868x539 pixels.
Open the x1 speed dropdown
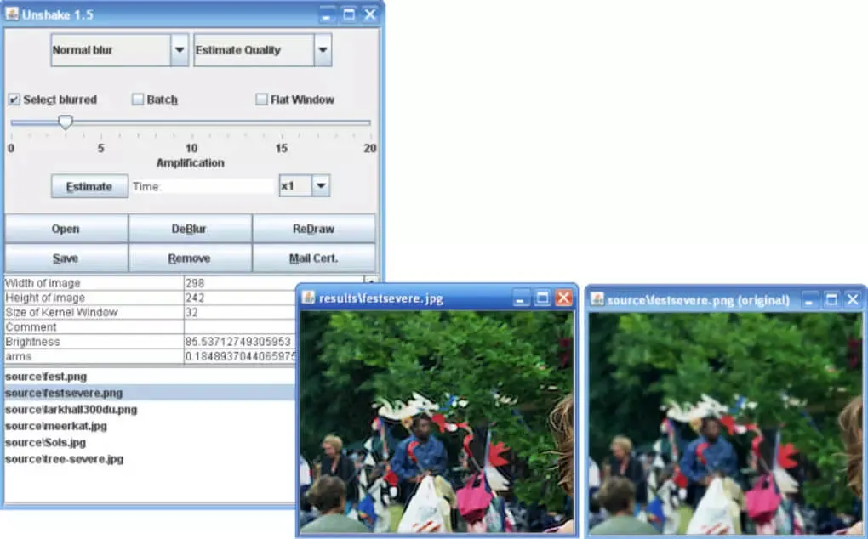tap(318, 185)
